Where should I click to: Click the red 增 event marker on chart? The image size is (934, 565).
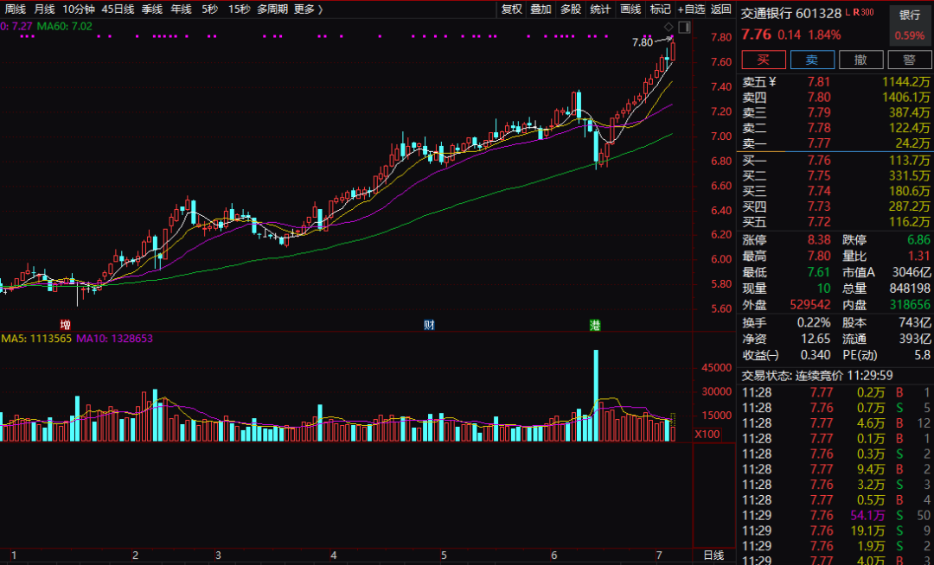(x=66, y=325)
